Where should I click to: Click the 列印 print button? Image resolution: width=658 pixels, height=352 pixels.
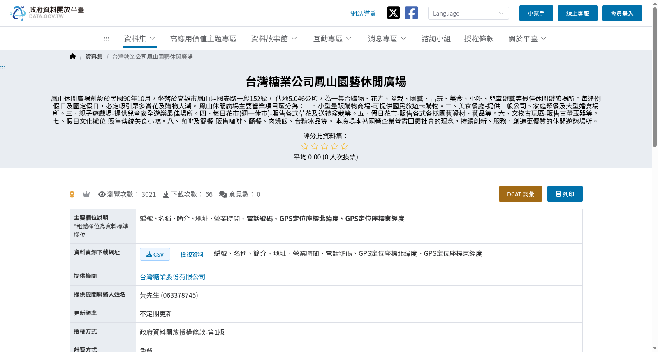[565, 194]
